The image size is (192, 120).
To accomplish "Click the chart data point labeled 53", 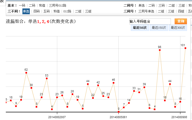I will pos(47,78).
